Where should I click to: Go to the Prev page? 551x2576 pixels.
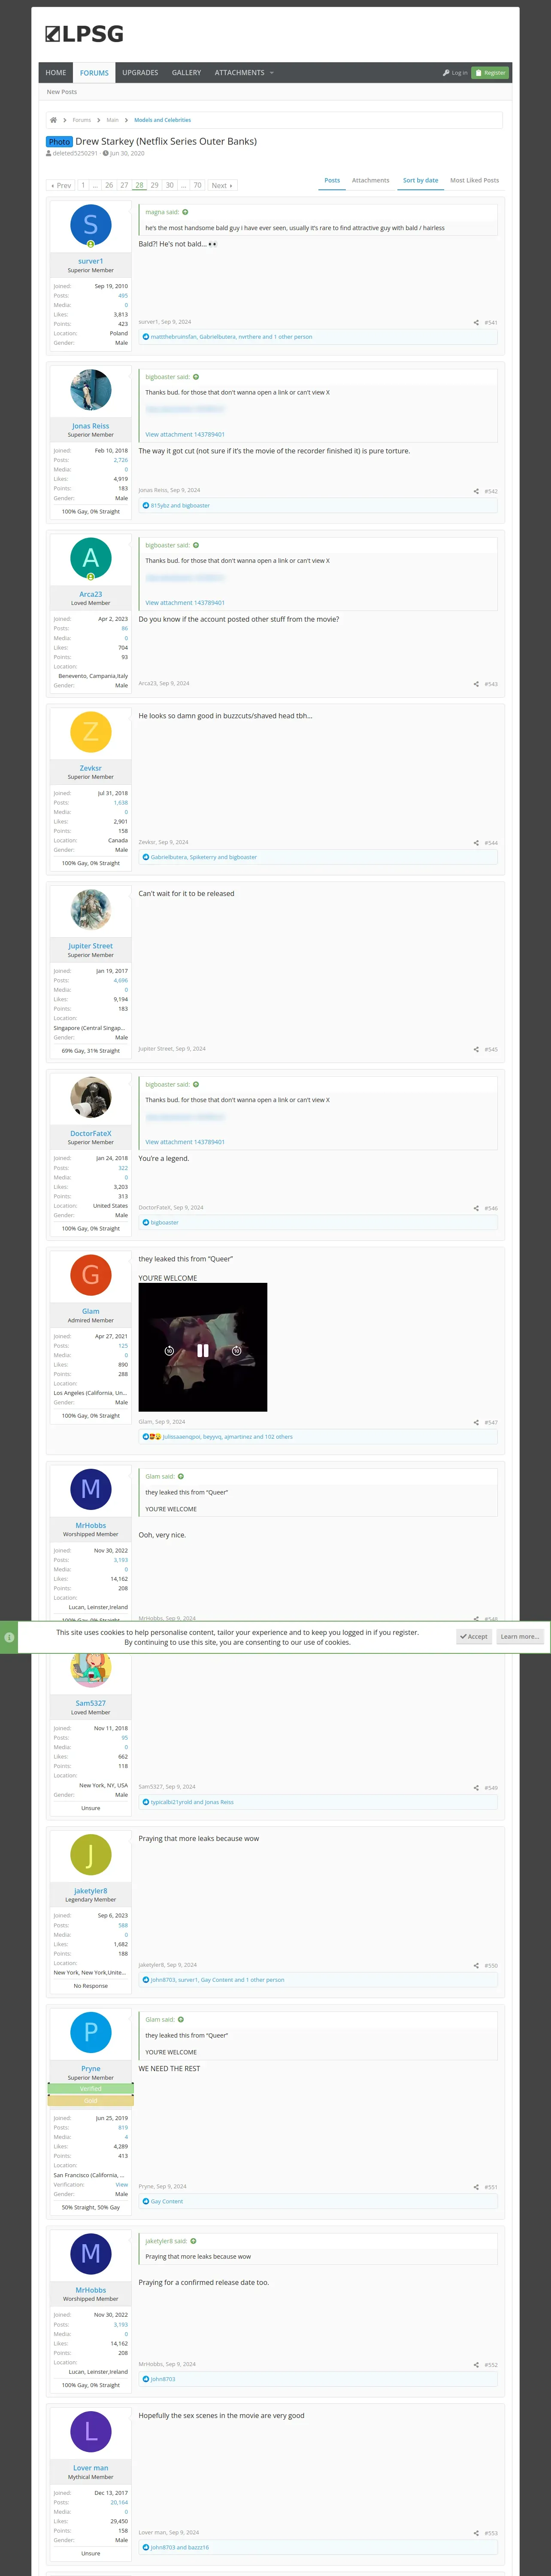[61, 186]
